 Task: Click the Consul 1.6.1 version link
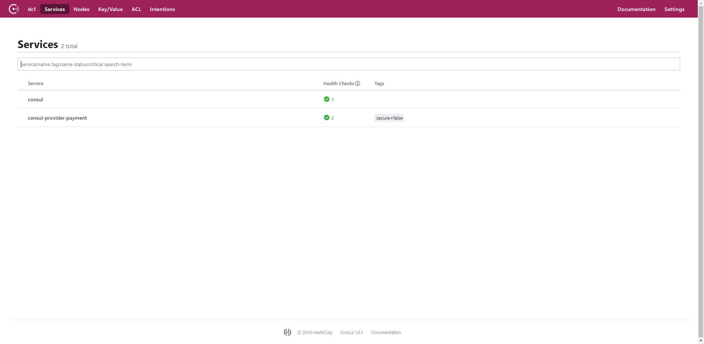click(352, 333)
